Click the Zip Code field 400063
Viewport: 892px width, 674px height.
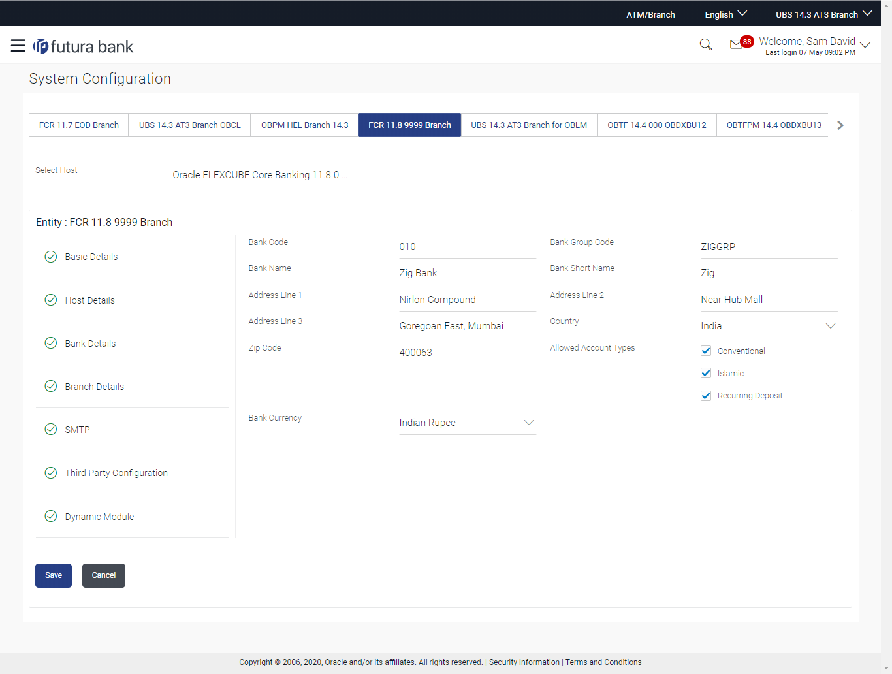point(467,353)
